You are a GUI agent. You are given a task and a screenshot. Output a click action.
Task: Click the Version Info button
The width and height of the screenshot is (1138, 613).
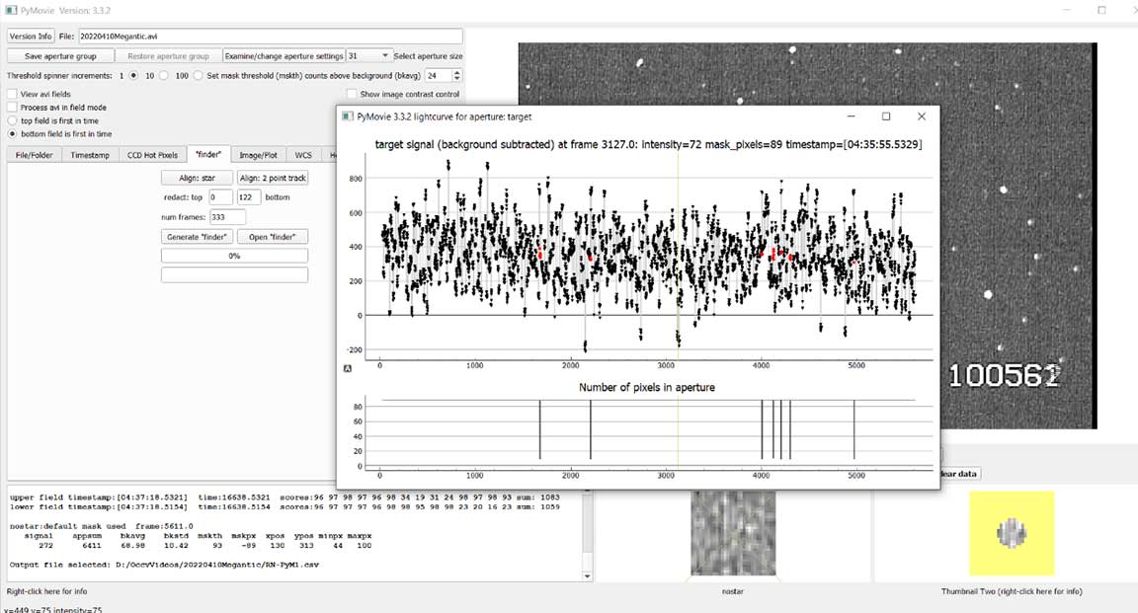(x=31, y=37)
